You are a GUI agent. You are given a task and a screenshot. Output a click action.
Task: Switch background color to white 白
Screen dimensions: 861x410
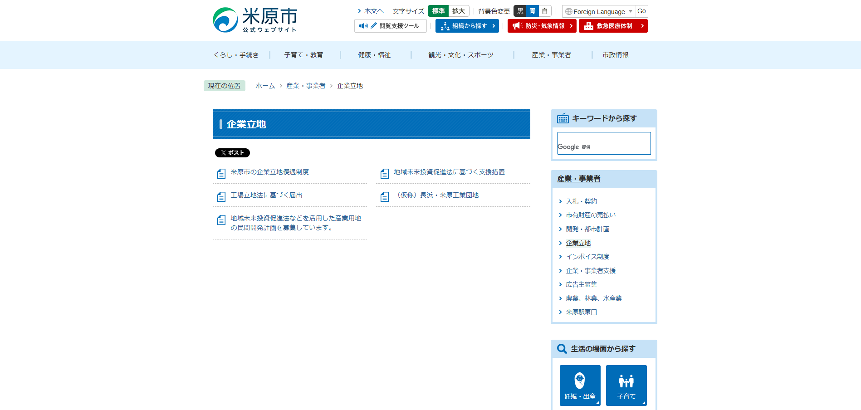[545, 11]
